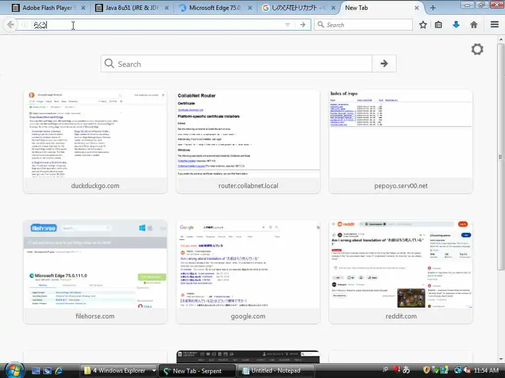Click the 11:54 AM clock
Image resolution: width=505 pixels, height=378 pixels.
tap(486, 370)
